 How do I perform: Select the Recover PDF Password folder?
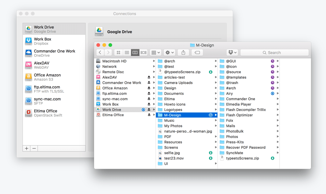point(248,147)
